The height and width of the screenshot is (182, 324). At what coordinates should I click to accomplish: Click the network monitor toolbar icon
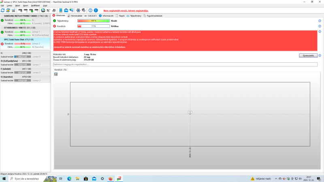point(72,11)
